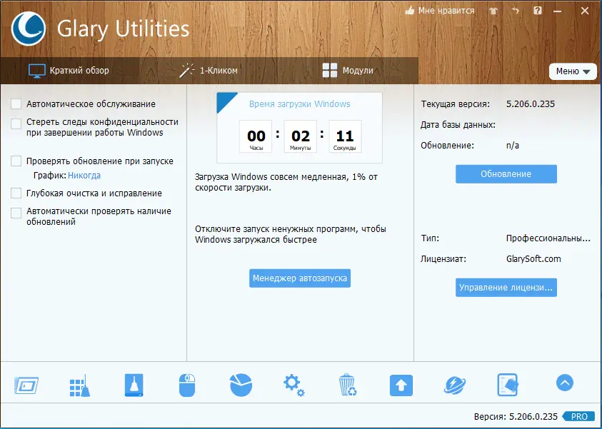Click the 'Мне нравится' text link

[446, 11]
